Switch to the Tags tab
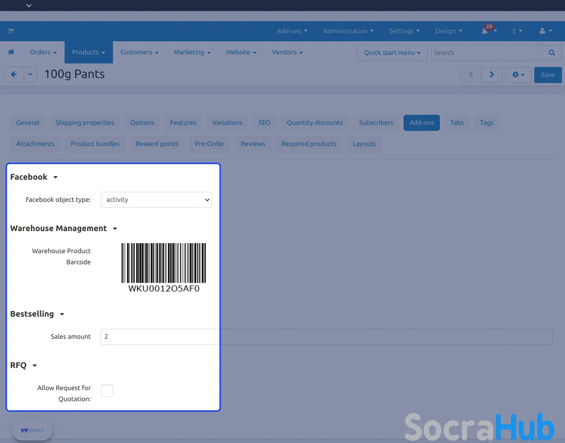 [486, 123]
